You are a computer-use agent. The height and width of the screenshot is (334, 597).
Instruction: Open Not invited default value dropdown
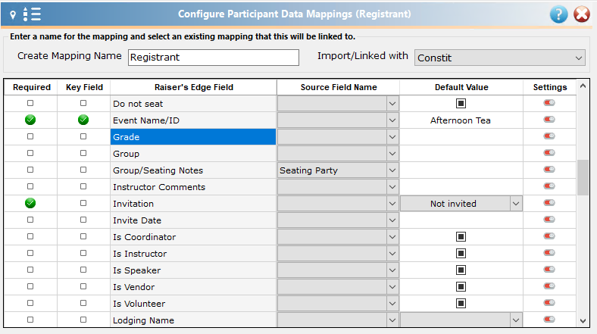(515, 204)
